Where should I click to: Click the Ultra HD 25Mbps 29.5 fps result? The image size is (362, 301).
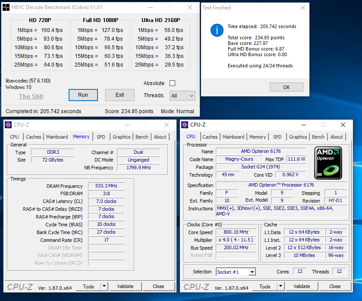coord(159,65)
